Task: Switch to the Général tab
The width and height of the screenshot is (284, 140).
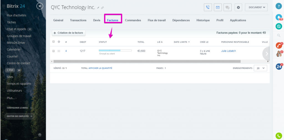Action: click(58, 20)
